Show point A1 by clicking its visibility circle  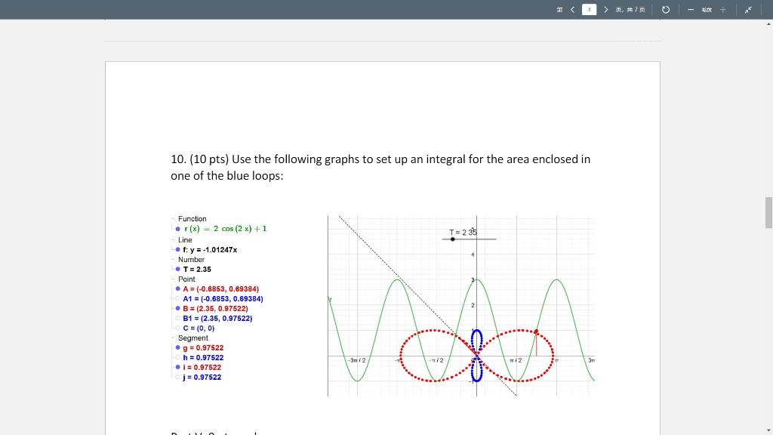[176, 298]
